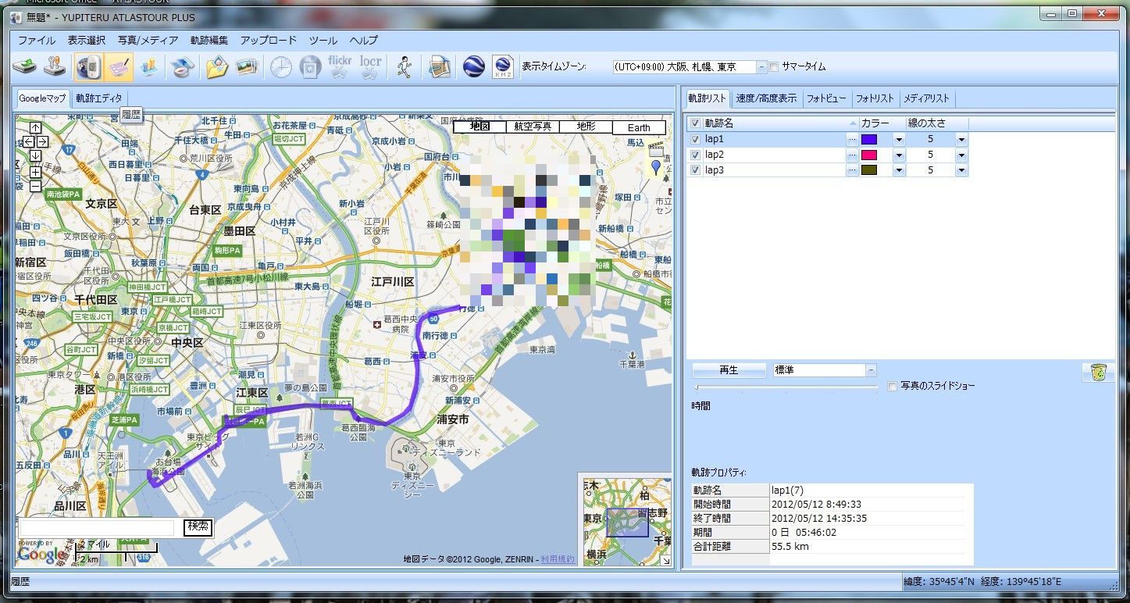Open the lap2 color dropdown arrow
The image size is (1130, 603).
(x=899, y=155)
